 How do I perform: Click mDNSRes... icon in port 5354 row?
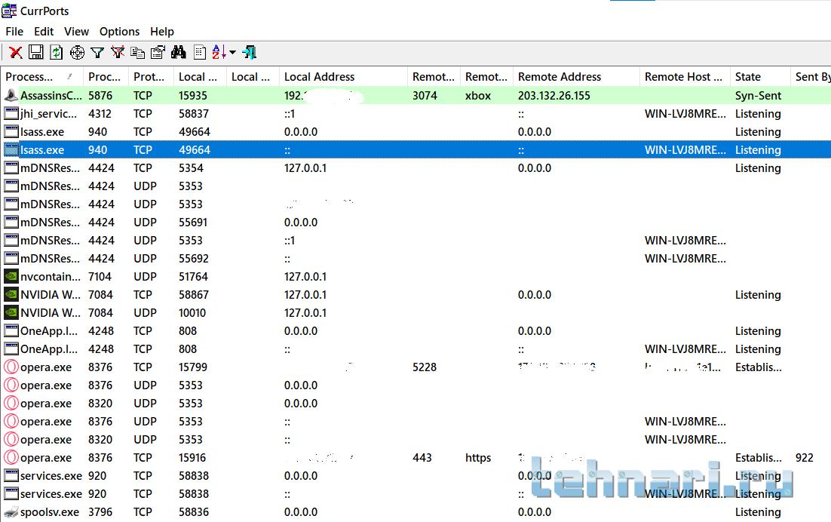pos(11,167)
